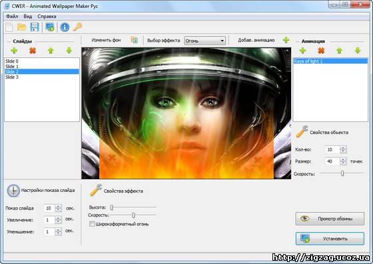Click the clock icon for slide show settings
373x264 pixels.
tap(13, 191)
